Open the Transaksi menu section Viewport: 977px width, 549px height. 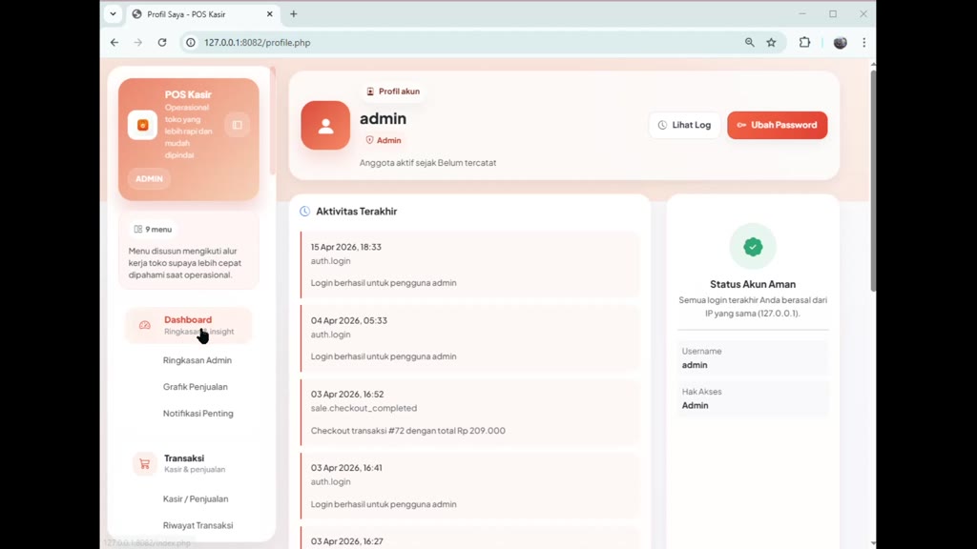(x=189, y=464)
